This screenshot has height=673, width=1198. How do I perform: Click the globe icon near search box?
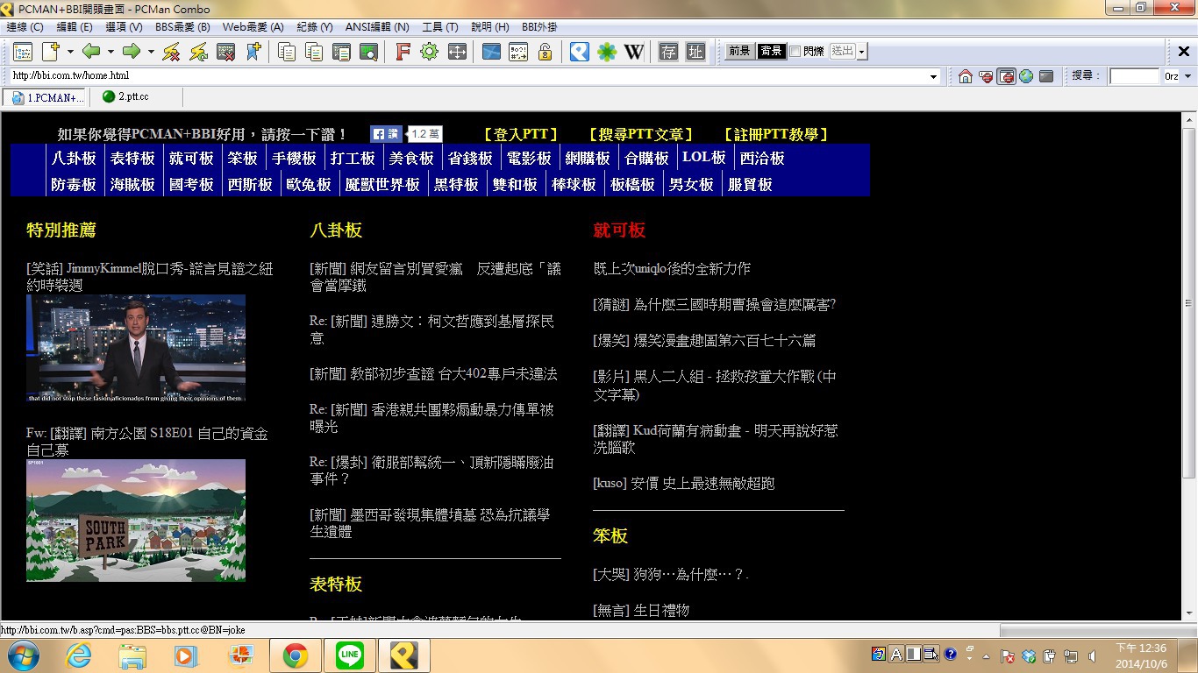(x=1025, y=76)
